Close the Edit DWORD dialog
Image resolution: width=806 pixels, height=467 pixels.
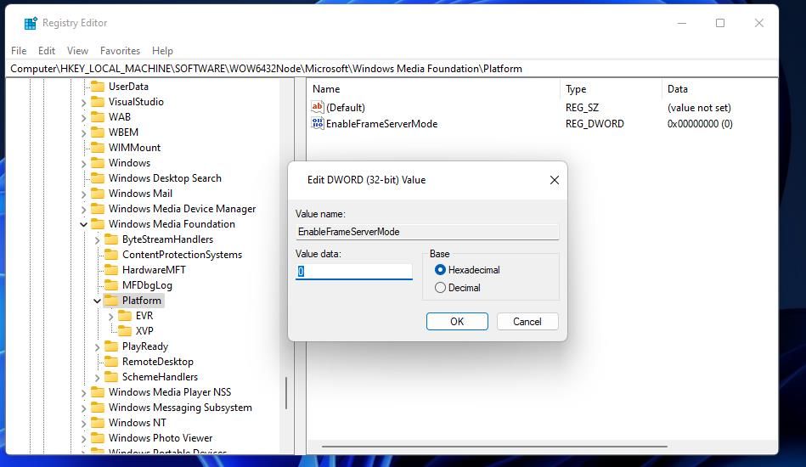point(554,180)
